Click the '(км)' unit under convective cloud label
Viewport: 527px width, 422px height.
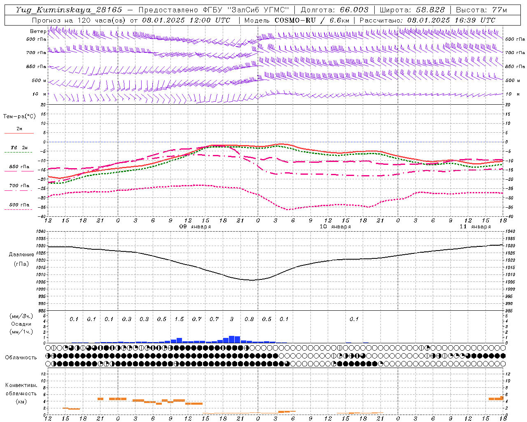(21, 401)
